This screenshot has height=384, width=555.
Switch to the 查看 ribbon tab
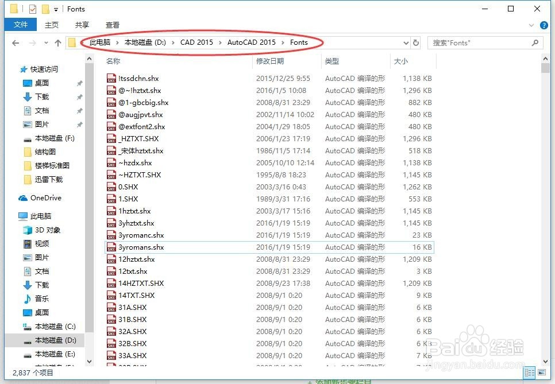(x=113, y=25)
